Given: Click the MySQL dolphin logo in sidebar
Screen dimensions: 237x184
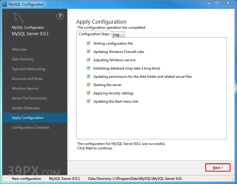Looking at the screenshot, I should tap(18, 18).
